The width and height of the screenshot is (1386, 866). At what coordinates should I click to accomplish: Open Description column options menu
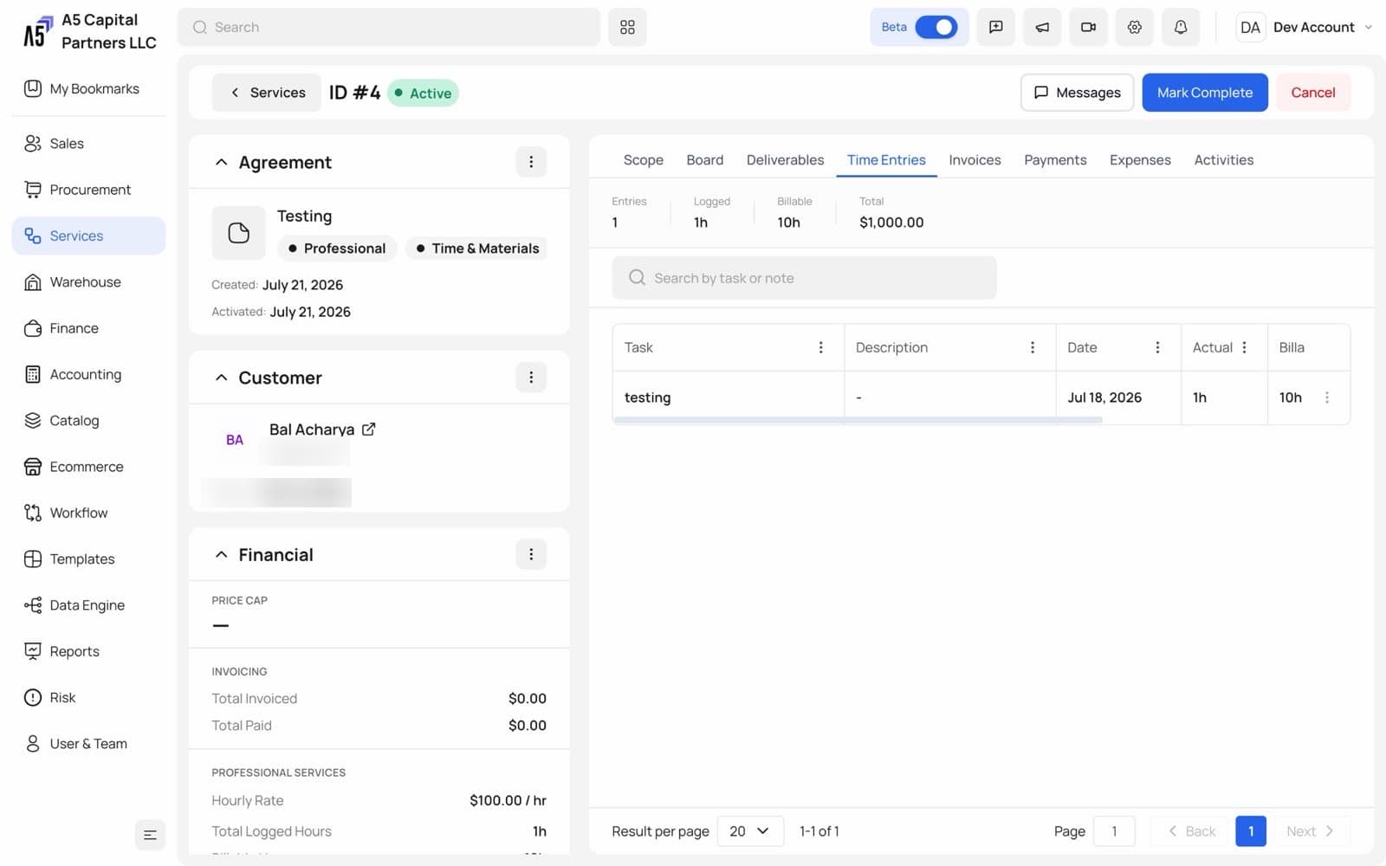point(1032,347)
